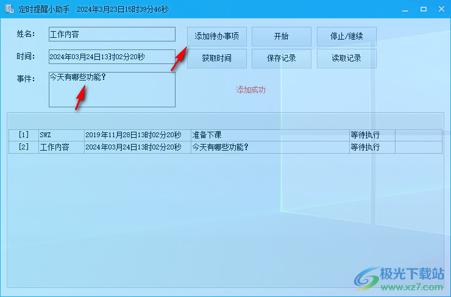Viewport: 451px width, 297px height.
Task: Click the 准备下课 event cell
Action: 270,135
